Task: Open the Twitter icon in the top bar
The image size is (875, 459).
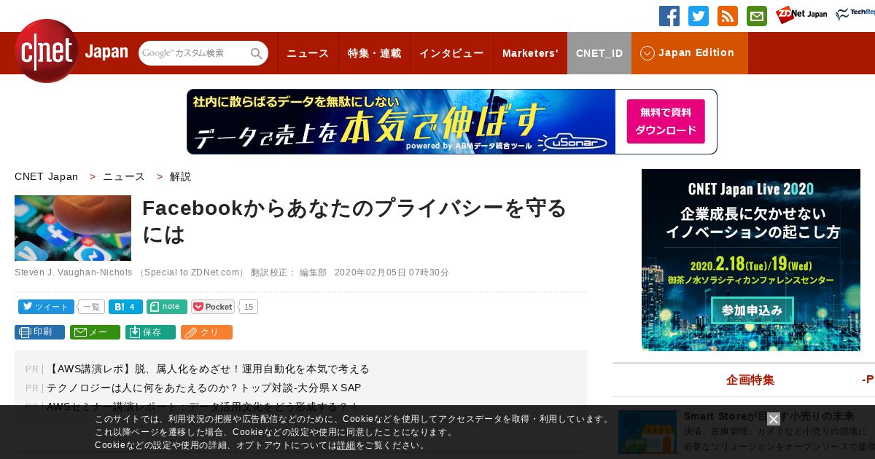Action: [x=699, y=16]
